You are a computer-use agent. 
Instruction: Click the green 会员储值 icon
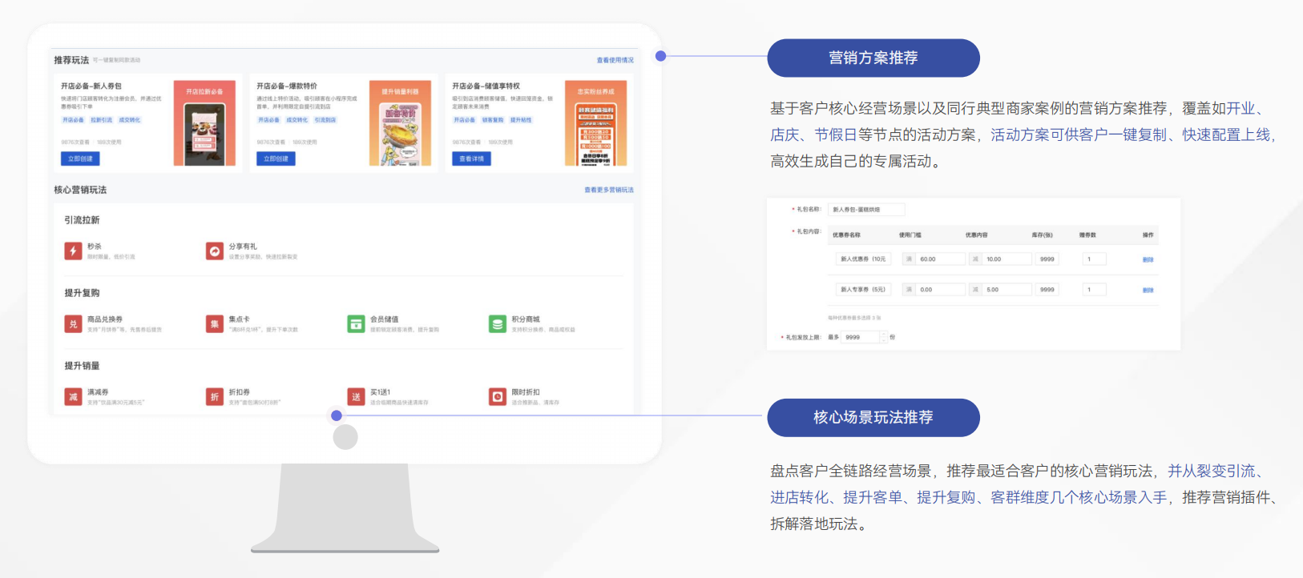pos(356,324)
